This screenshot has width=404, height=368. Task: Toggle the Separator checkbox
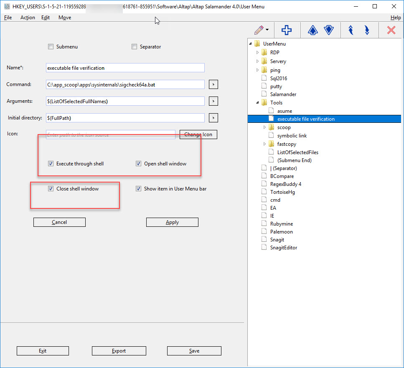point(134,47)
